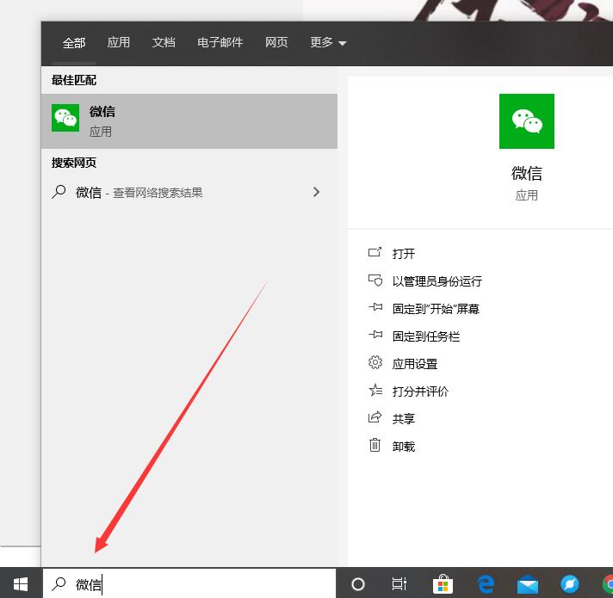Open Microsoft Edge from the taskbar
Viewport: 613px width, 598px height.
click(486, 584)
